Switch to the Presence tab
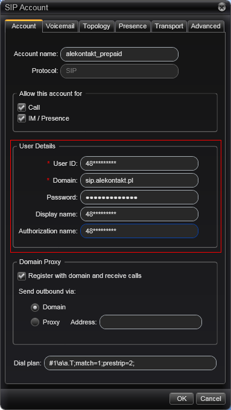The width and height of the screenshot is (231, 410). click(133, 26)
